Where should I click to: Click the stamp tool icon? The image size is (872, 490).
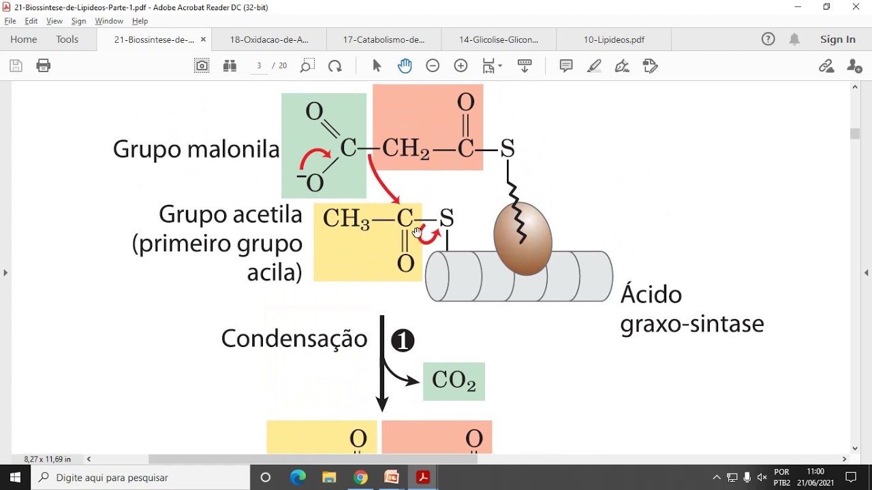tap(651, 66)
